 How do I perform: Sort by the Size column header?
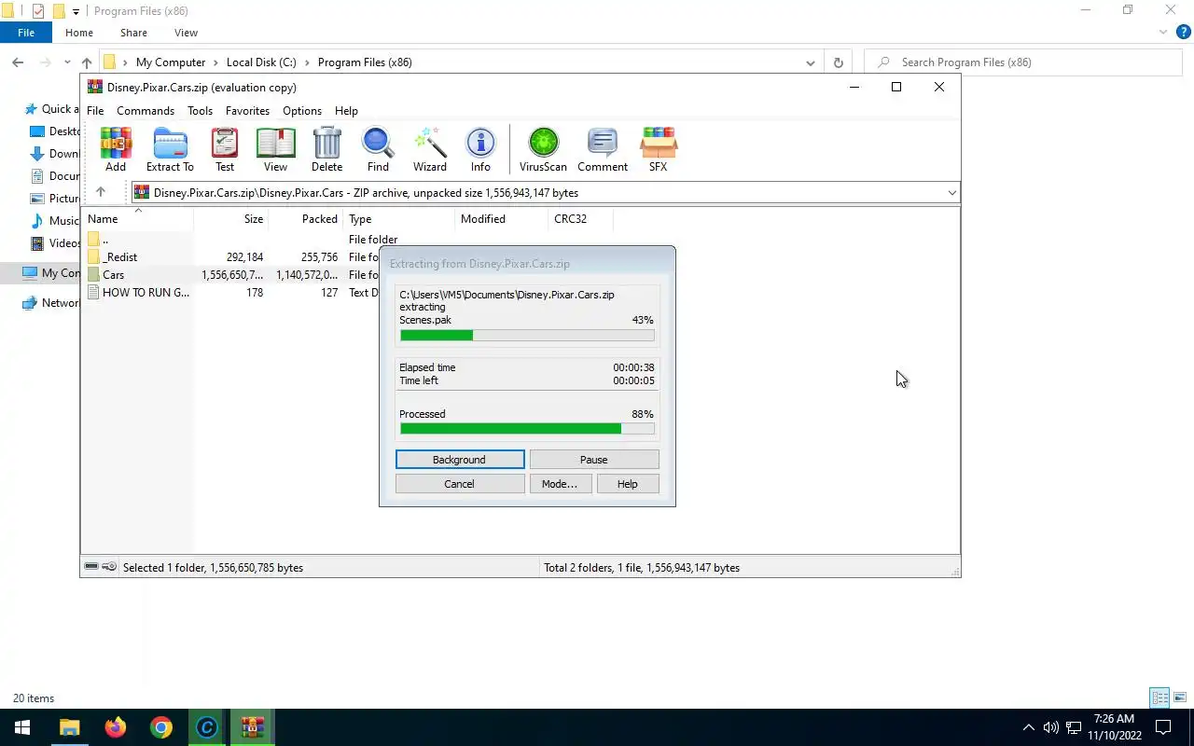tap(231, 219)
